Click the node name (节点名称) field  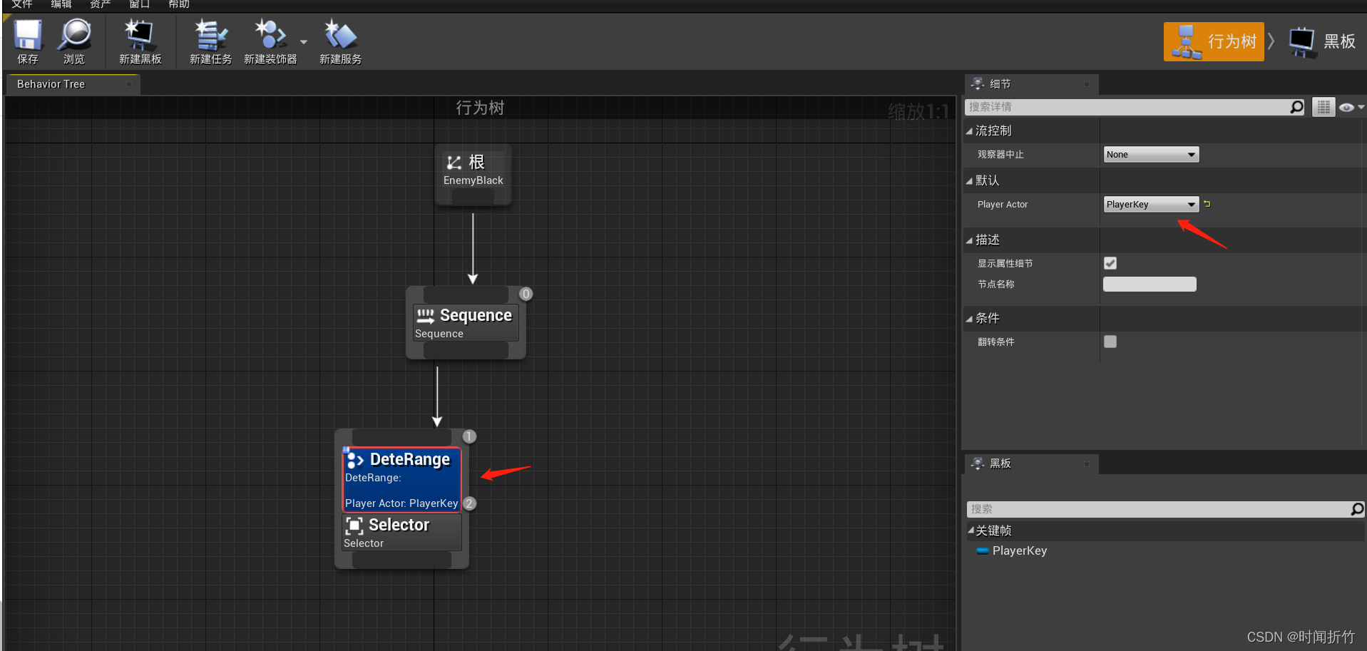point(1150,285)
